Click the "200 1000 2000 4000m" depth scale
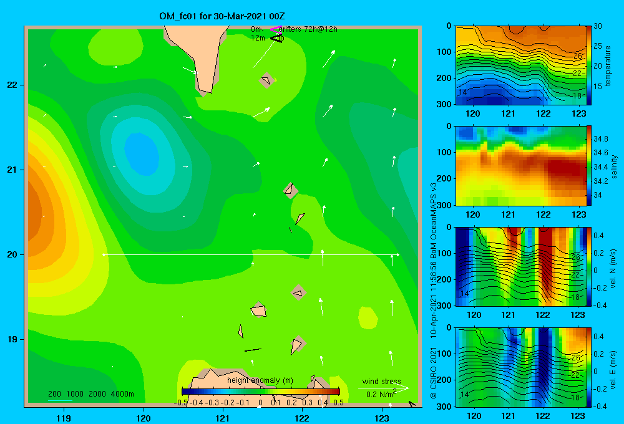The image size is (624, 424). (x=91, y=394)
